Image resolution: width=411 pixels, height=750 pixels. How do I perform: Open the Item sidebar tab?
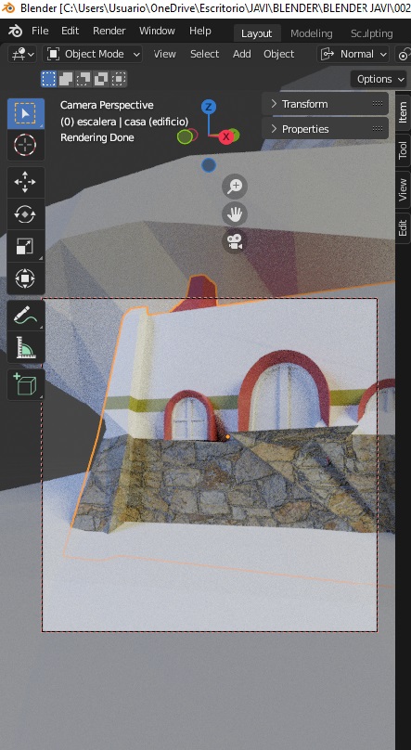click(x=403, y=113)
